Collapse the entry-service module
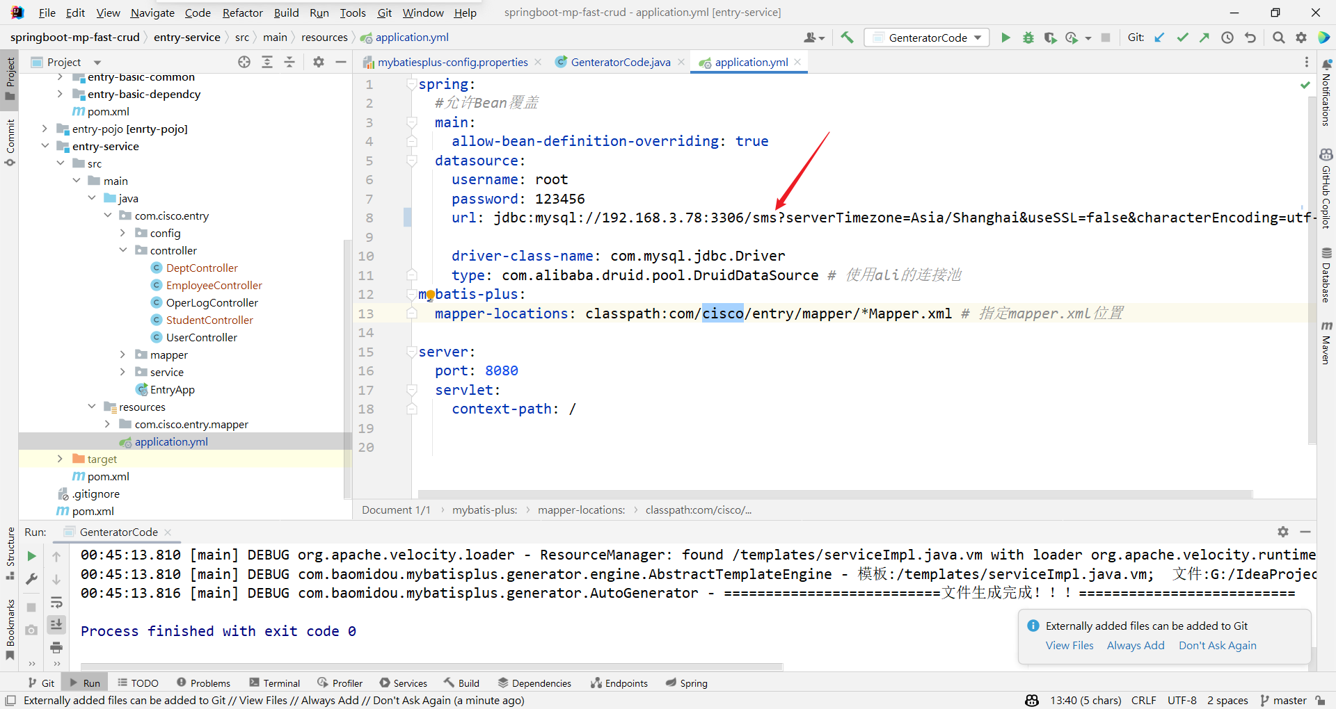This screenshot has width=1336, height=709. tap(45, 146)
